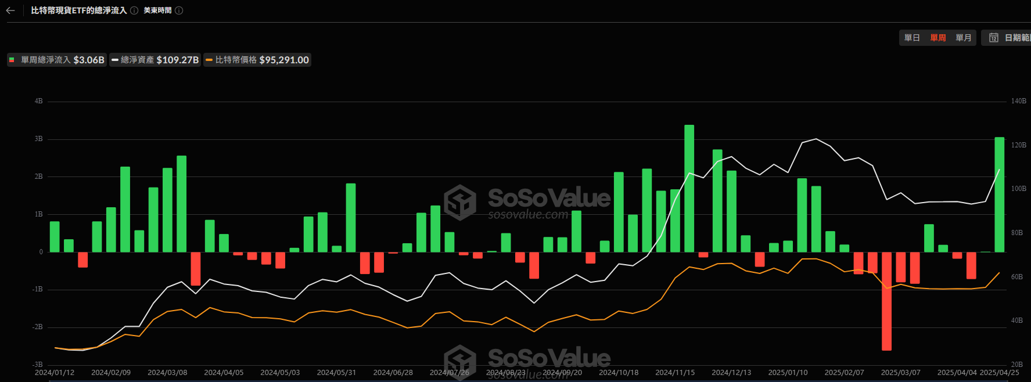Click the page title 比特幣現貨ETF的總淨流入
Viewport: 1031px width, 382px height.
[78, 10]
